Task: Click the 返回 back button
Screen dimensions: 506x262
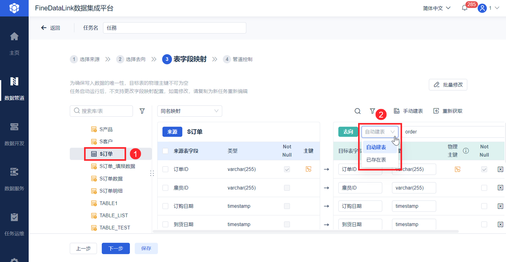Action: click(x=51, y=28)
